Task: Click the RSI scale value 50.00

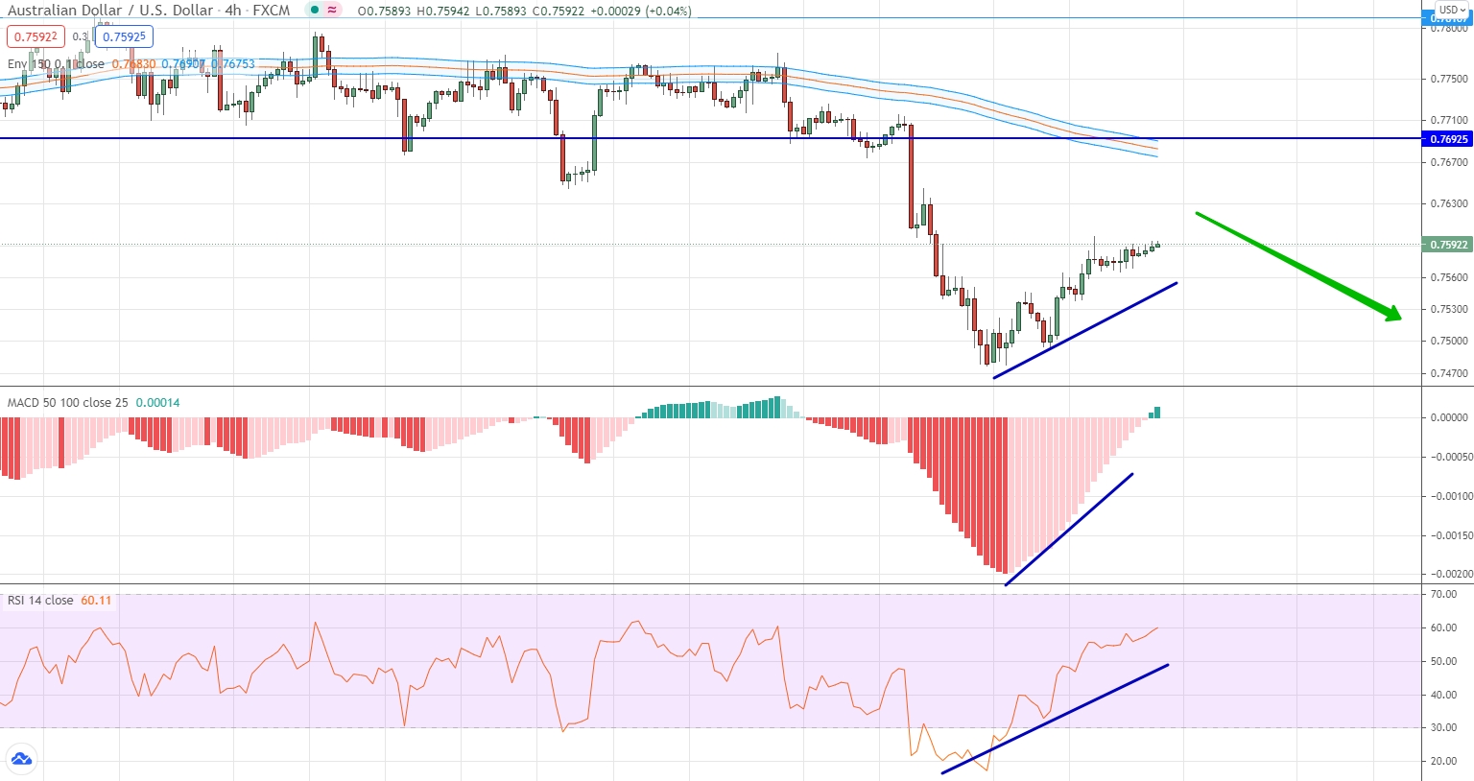Action: (1443, 661)
